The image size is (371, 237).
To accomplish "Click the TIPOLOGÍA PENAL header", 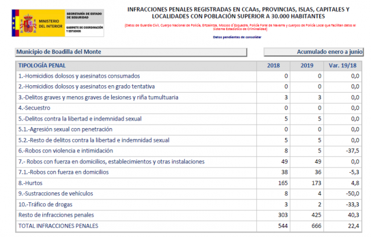I will [x=42, y=65].
